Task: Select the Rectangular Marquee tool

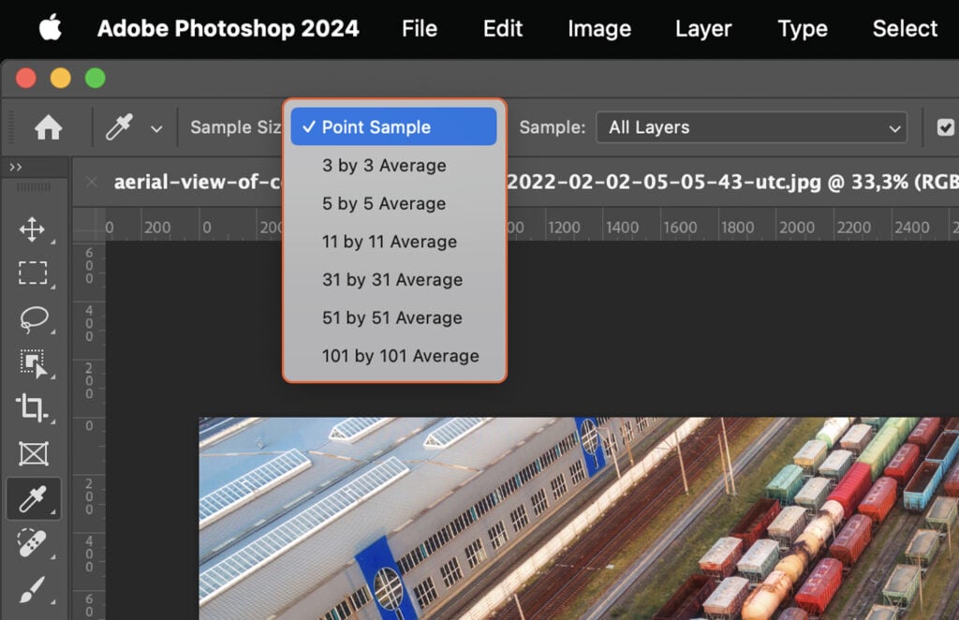Action: [34, 273]
